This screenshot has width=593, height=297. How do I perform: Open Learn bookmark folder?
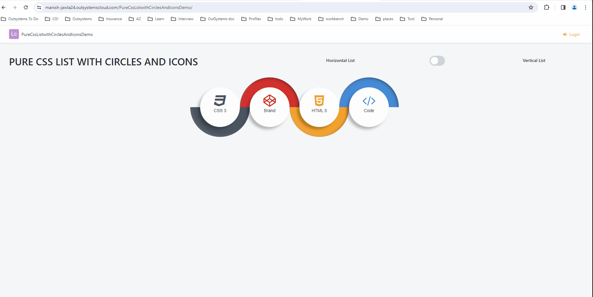click(x=156, y=19)
